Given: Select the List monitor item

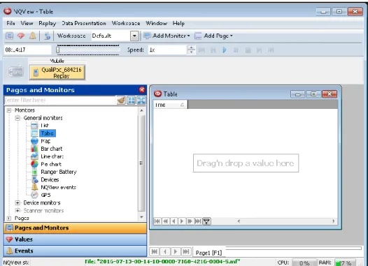Looking at the screenshot, I should click(x=40, y=126).
